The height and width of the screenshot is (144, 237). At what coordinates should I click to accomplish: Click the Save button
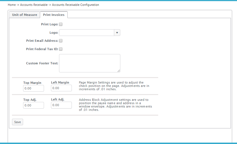[x=18, y=122]
